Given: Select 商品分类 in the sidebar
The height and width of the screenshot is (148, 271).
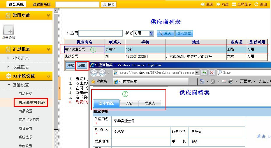Looking at the screenshot, I should click(x=25, y=94).
